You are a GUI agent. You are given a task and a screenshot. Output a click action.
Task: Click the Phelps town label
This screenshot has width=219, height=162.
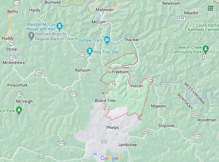click(x=113, y=128)
